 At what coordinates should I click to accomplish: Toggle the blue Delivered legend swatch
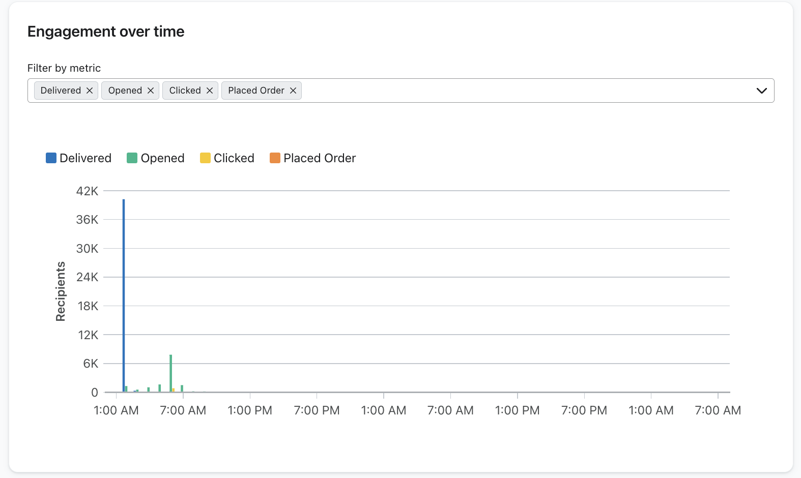pyautogui.click(x=51, y=158)
